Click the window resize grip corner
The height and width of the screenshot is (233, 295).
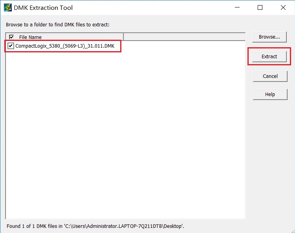(293, 231)
